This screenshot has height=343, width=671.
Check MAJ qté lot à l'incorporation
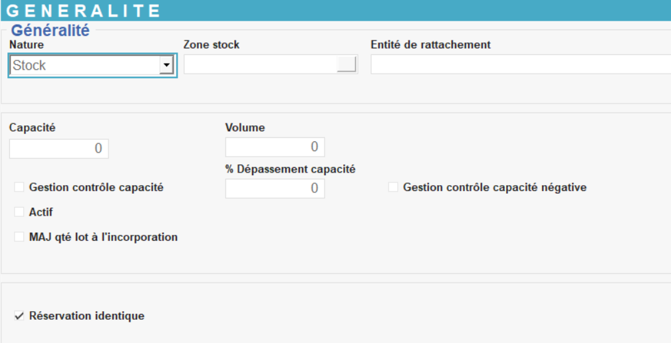pos(19,237)
